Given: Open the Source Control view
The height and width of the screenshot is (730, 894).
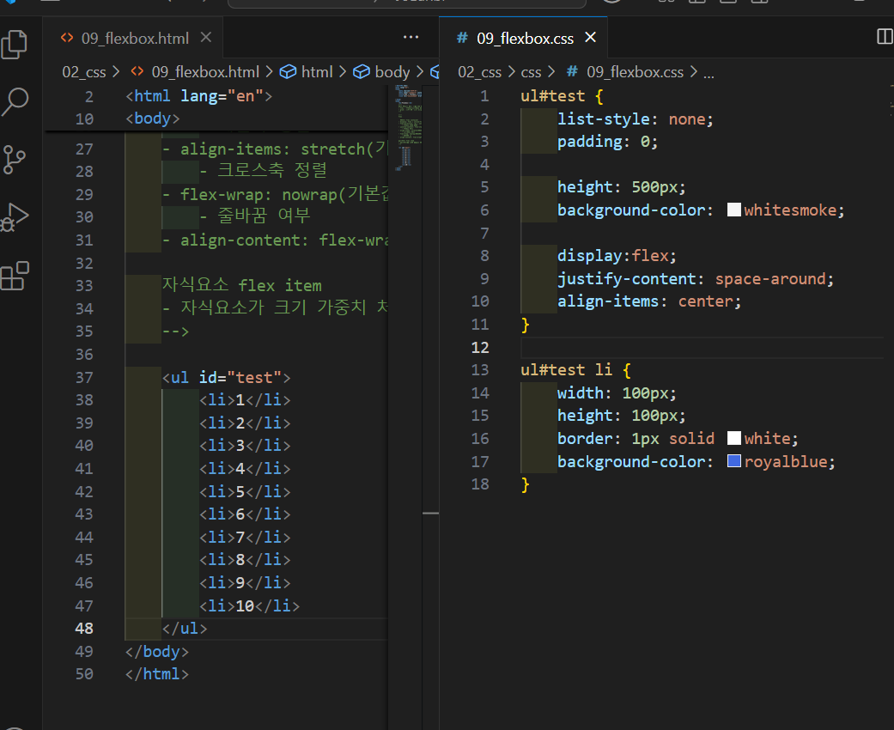Looking at the screenshot, I should click(15, 159).
